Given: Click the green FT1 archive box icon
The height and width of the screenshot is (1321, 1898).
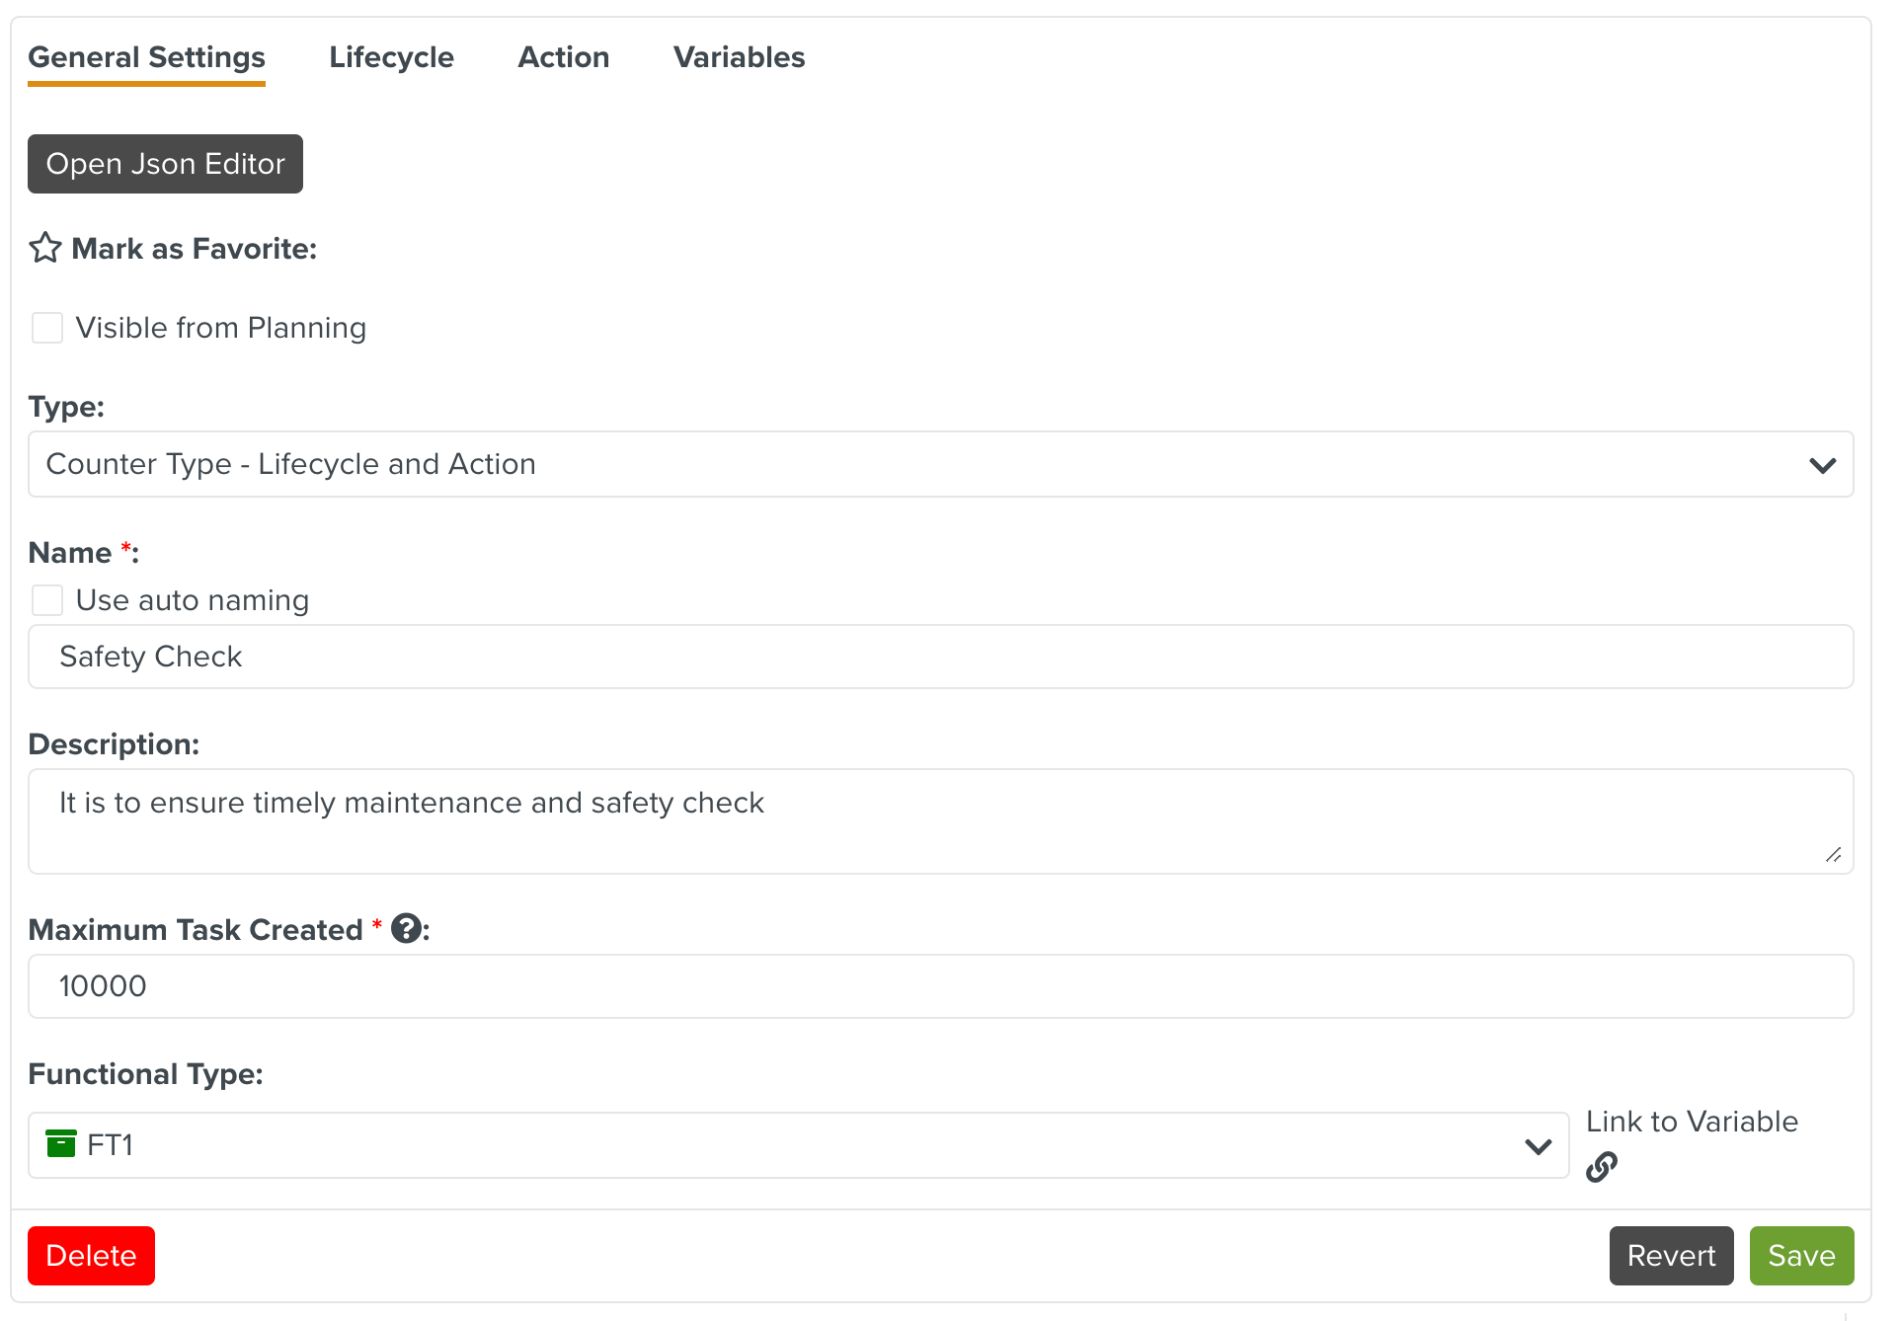Looking at the screenshot, I should click(61, 1144).
